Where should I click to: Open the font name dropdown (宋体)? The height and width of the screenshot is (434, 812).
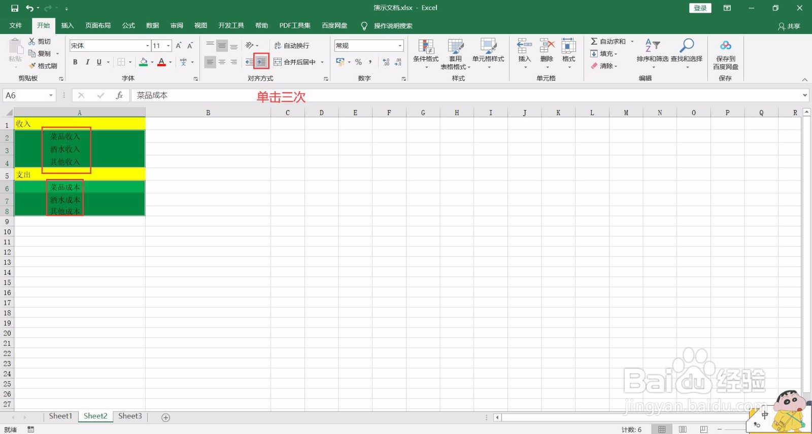[148, 46]
